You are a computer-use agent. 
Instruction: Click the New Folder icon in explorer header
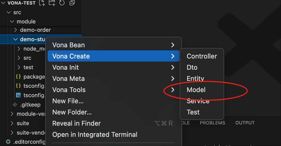coord(52,3)
